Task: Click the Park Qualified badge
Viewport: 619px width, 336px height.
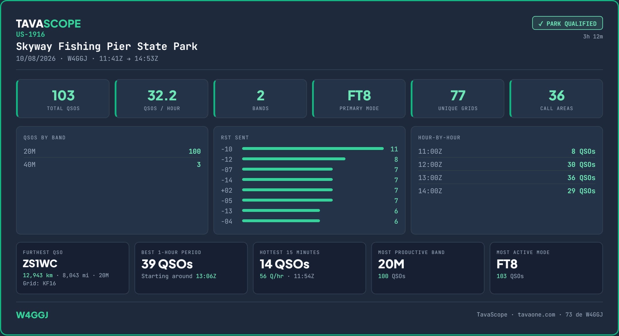Action: coord(567,23)
